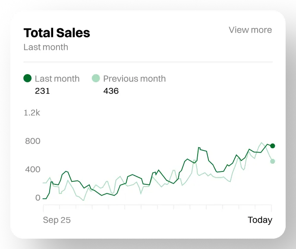Click the light green endpoint marker on chart
The width and height of the screenshot is (296, 249).
(x=272, y=161)
